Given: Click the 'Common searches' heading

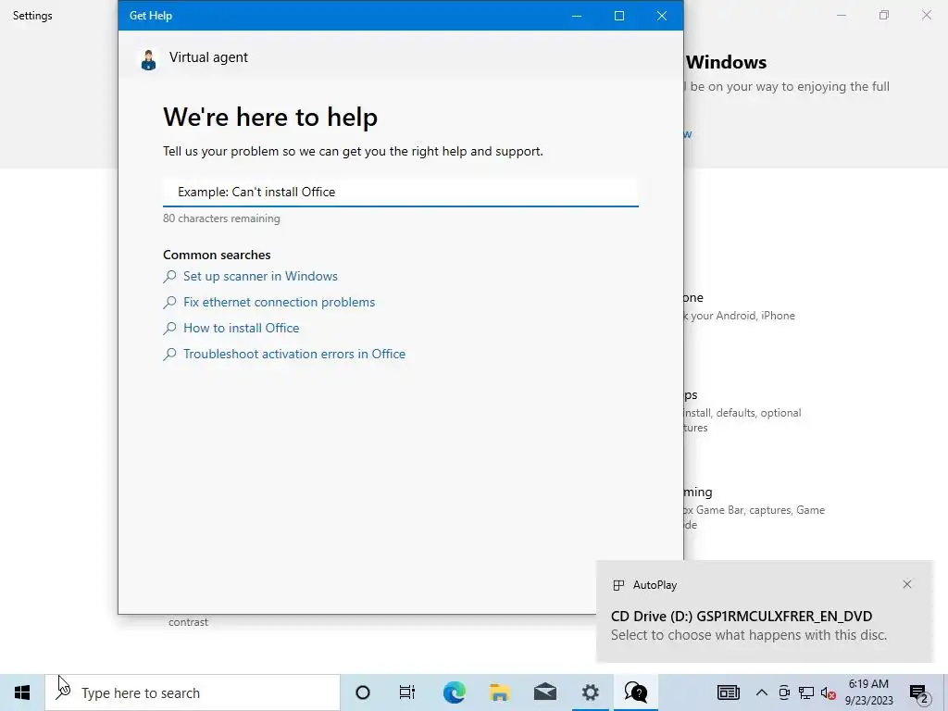Looking at the screenshot, I should [x=217, y=255].
